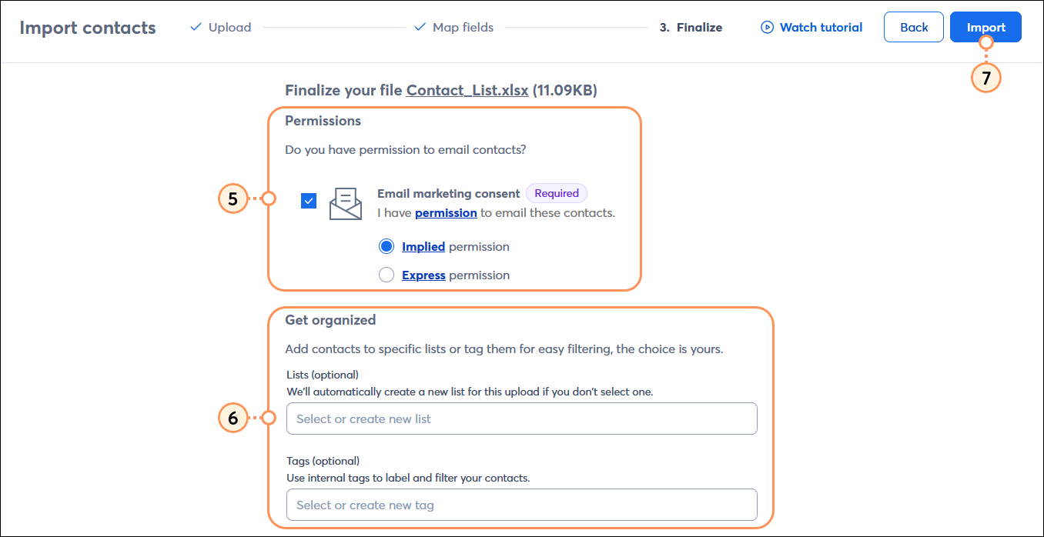Click the Required badge on Email marketing consent
This screenshot has height=537, width=1044.
point(556,193)
